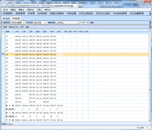Open the 系统设置 navigation item

(x=71, y=14)
